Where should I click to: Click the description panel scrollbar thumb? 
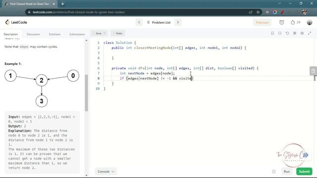[86, 93]
